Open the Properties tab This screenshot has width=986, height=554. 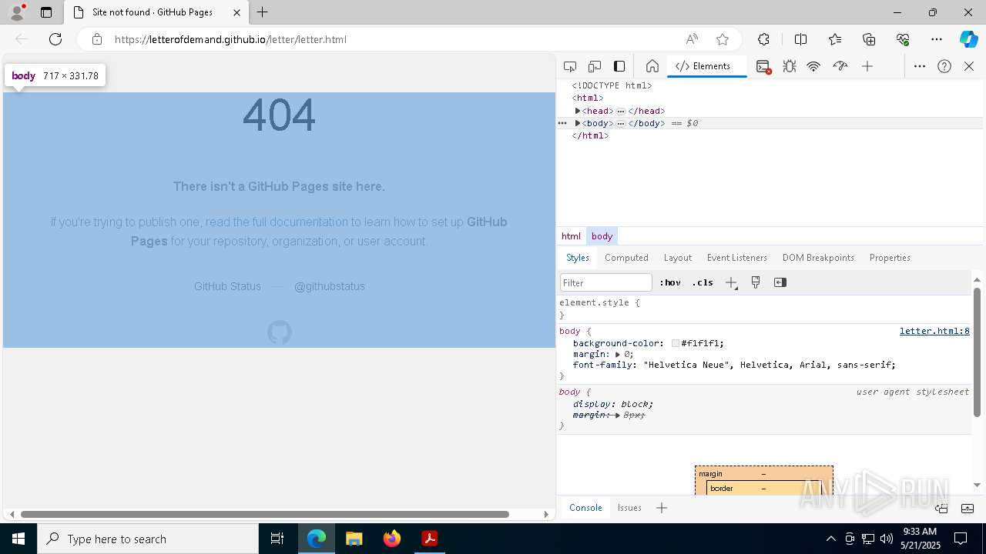point(890,258)
